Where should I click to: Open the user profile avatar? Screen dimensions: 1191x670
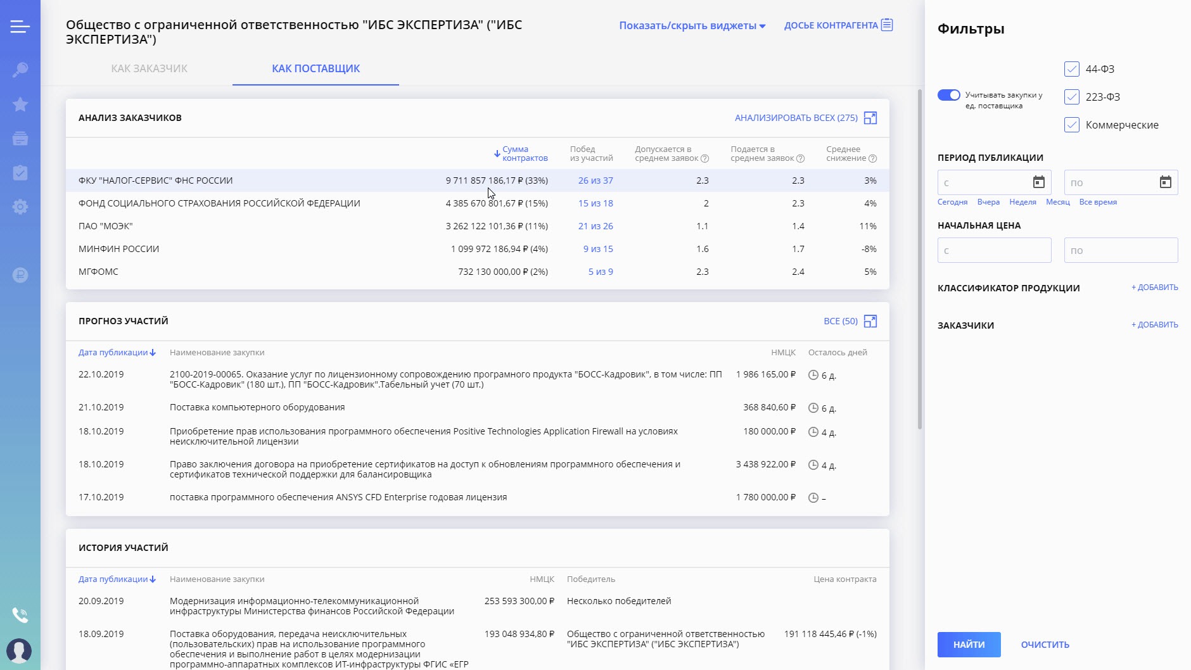[x=19, y=650]
